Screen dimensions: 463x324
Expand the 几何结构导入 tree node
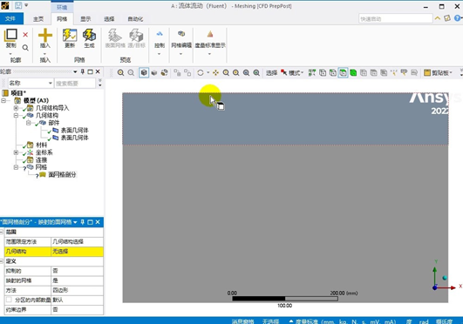(16, 108)
